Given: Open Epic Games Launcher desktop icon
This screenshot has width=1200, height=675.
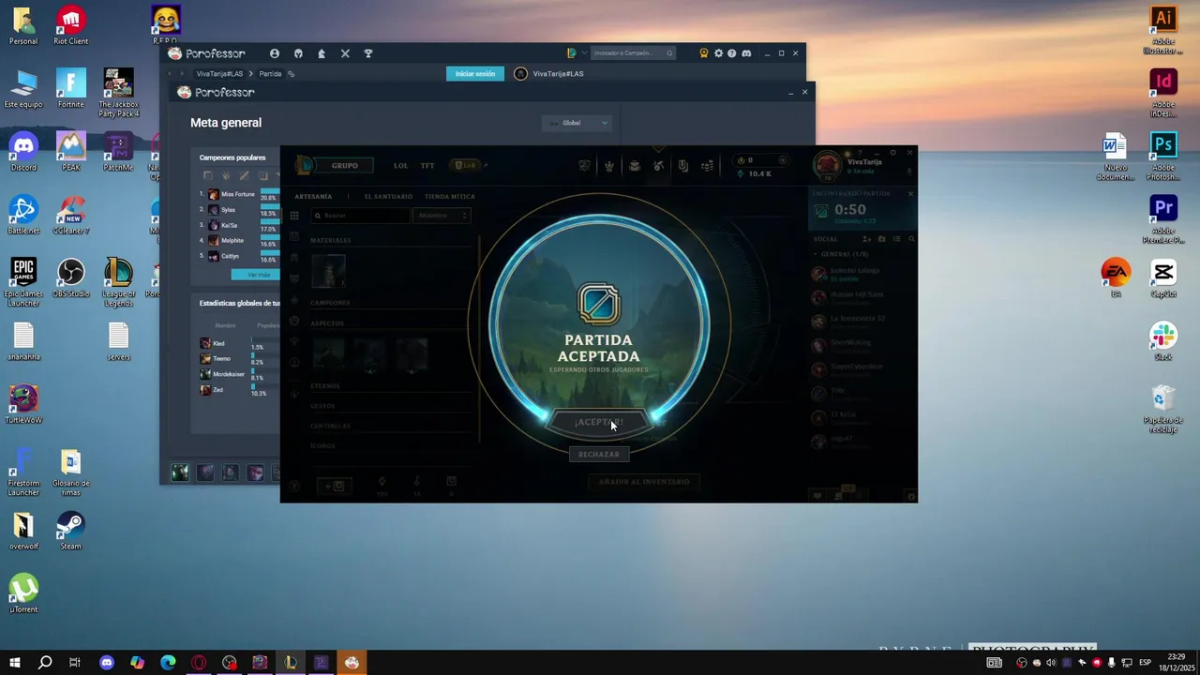Looking at the screenshot, I should tap(23, 282).
